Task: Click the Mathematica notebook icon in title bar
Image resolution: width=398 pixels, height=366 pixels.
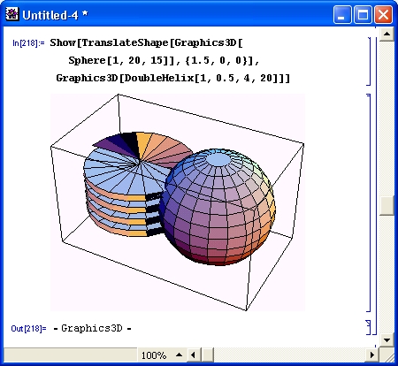Action: click(x=12, y=14)
